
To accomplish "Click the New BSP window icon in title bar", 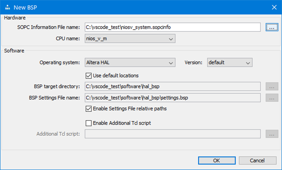I will pos(8,7).
